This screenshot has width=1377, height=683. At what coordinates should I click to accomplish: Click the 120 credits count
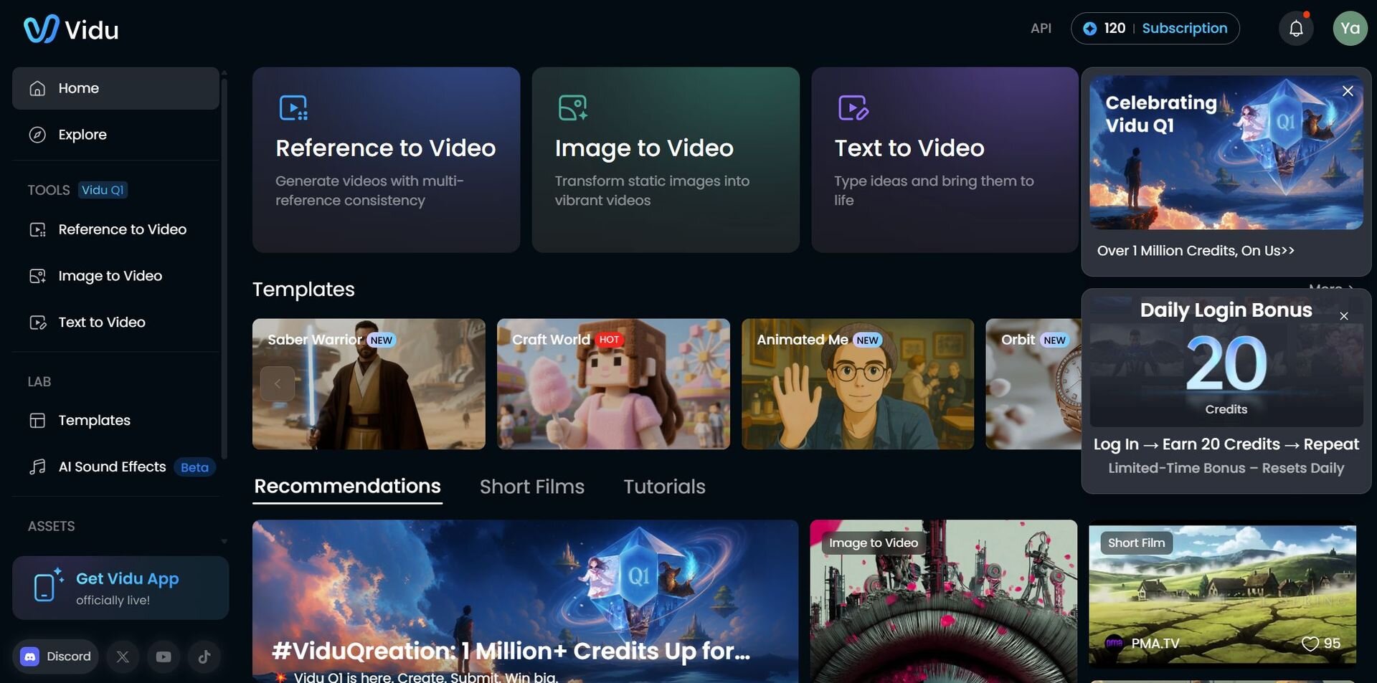pos(1115,29)
